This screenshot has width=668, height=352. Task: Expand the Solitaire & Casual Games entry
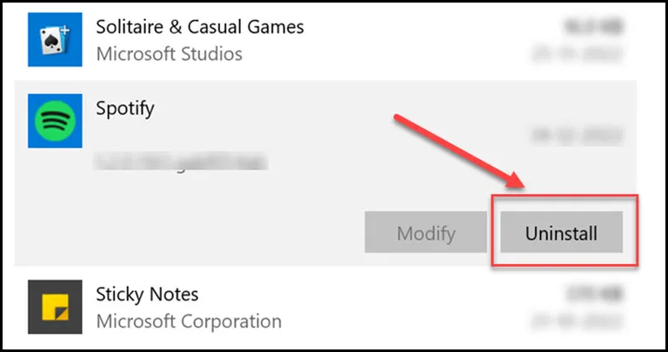pyautogui.click(x=325, y=40)
